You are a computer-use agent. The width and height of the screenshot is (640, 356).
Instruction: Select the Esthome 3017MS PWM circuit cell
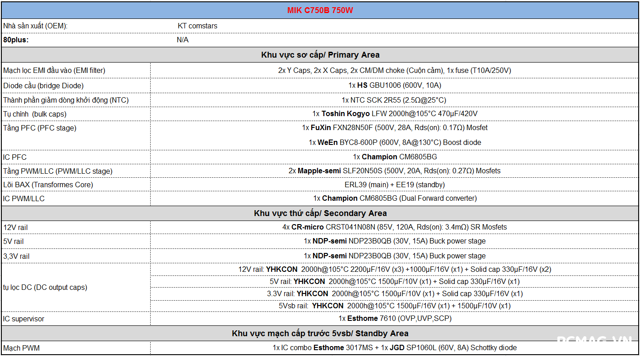pos(394,348)
